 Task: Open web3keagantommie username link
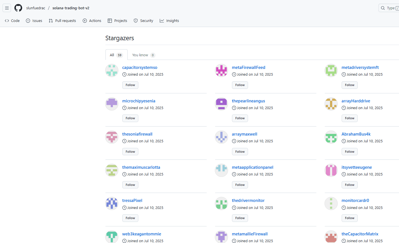tap(142, 234)
